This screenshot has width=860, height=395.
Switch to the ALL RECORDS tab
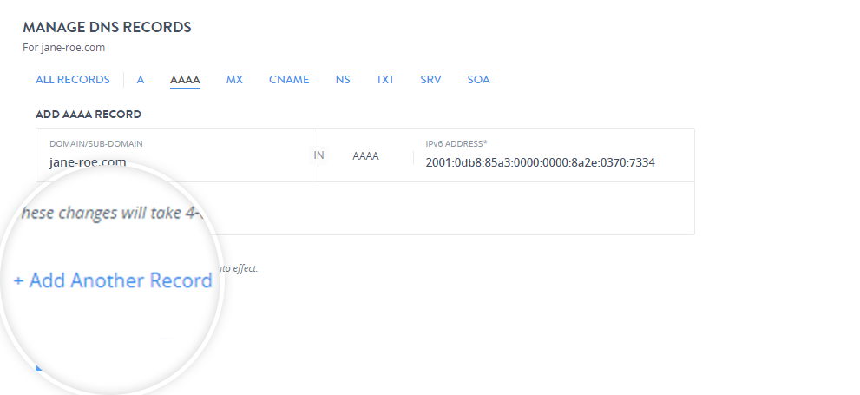72,80
